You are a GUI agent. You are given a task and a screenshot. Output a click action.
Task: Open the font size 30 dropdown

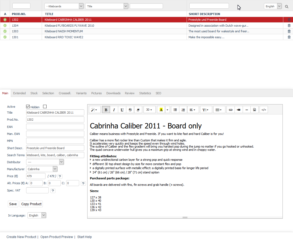point(149,110)
